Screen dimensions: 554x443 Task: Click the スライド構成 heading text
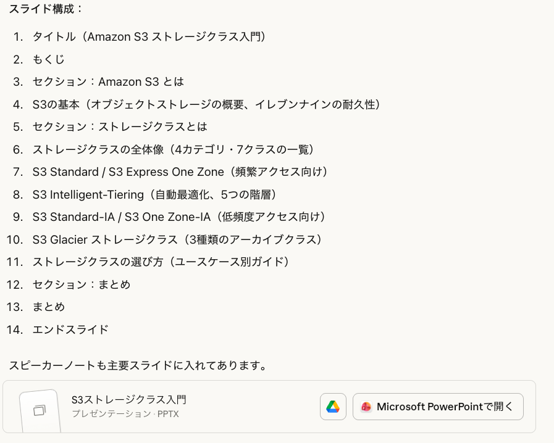(46, 9)
